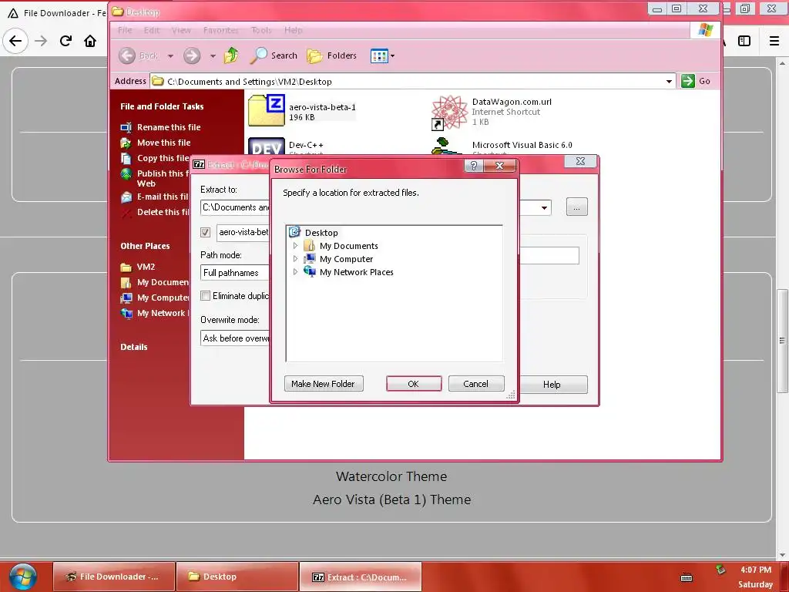Select My Computer in folder tree

(346, 259)
